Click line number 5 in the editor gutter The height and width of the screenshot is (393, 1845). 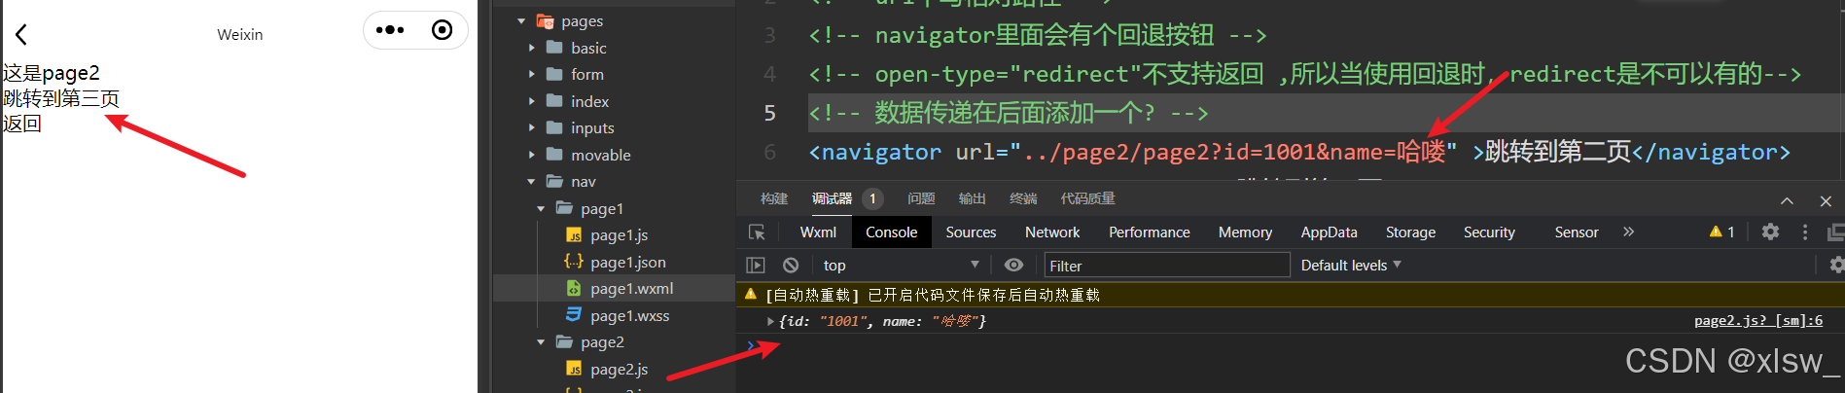(x=769, y=113)
